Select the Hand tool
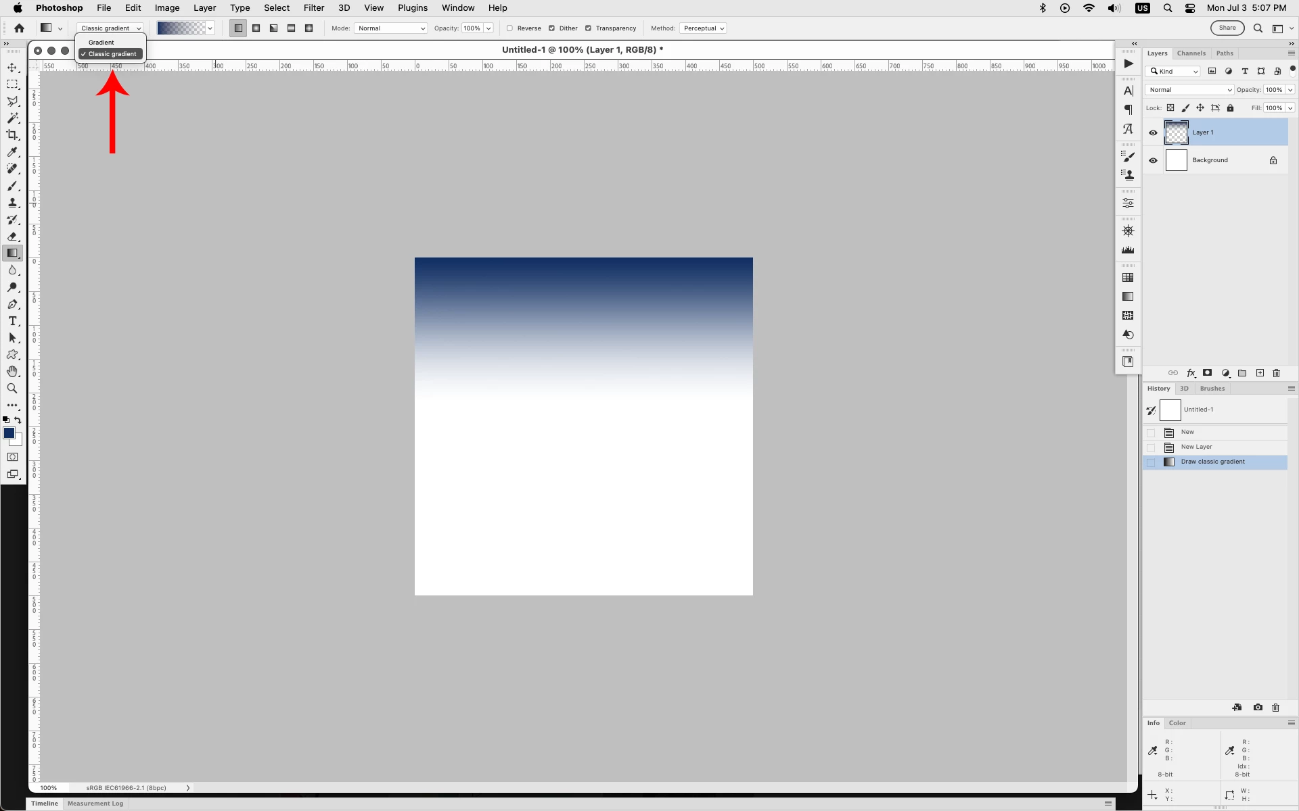 (12, 372)
